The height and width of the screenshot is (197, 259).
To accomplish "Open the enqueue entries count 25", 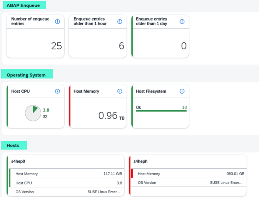I will pos(56,46).
